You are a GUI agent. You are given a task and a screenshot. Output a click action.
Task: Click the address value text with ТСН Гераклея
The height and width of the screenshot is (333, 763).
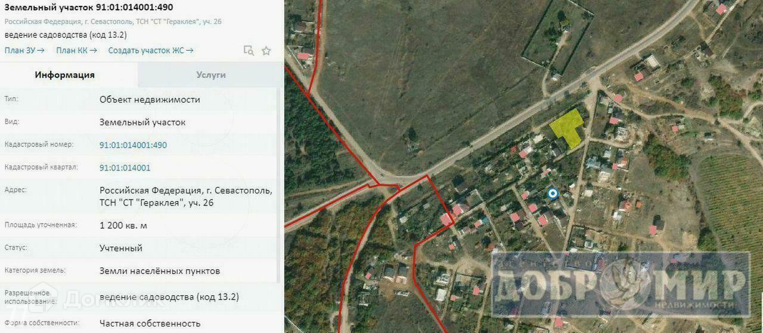click(x=186, y=197)
